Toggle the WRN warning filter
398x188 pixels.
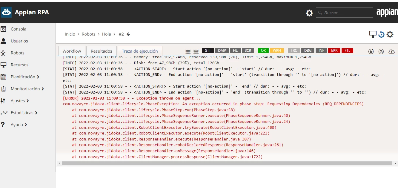point(277,51)
